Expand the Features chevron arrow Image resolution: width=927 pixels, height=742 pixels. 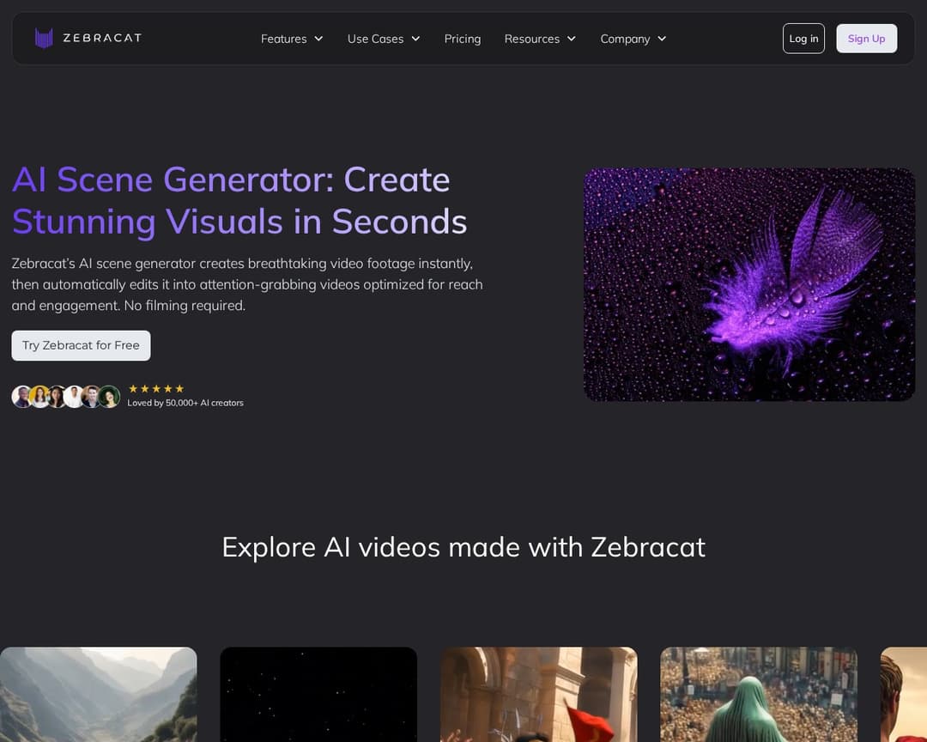coord(318,39)
